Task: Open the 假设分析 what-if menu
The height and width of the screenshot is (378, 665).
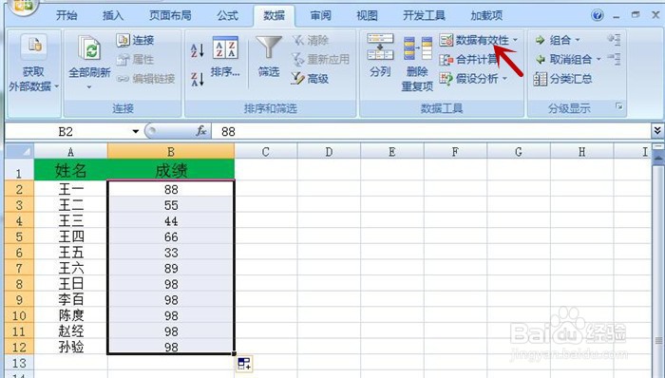Action: pyautogui.click(x=473, y=79)
